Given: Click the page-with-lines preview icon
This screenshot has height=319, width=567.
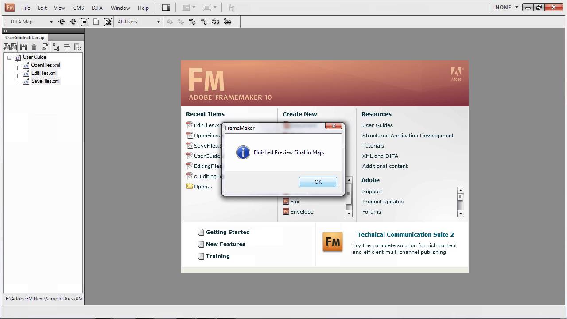Looking at the screenshot, I should (x=85, y=22).
